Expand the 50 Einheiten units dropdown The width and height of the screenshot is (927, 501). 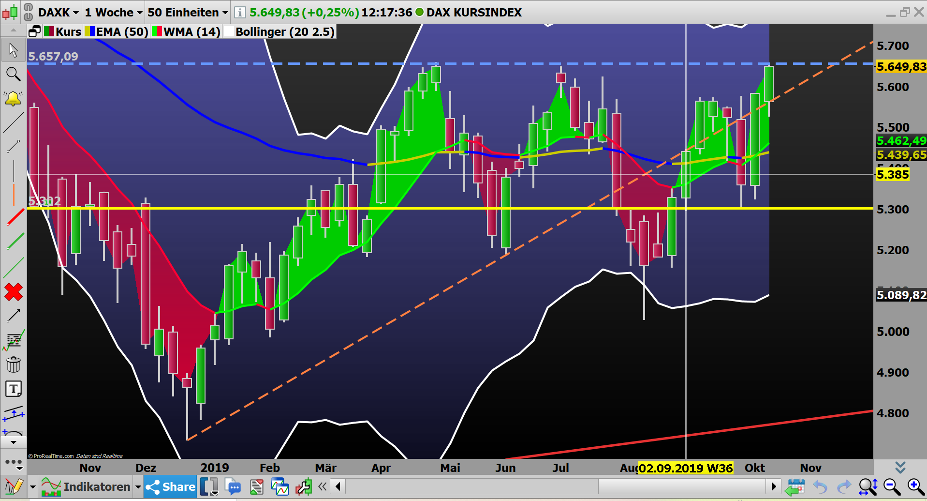pos(187,12)
